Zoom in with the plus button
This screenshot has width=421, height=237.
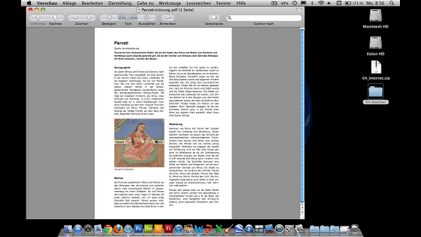coord(89,18)
